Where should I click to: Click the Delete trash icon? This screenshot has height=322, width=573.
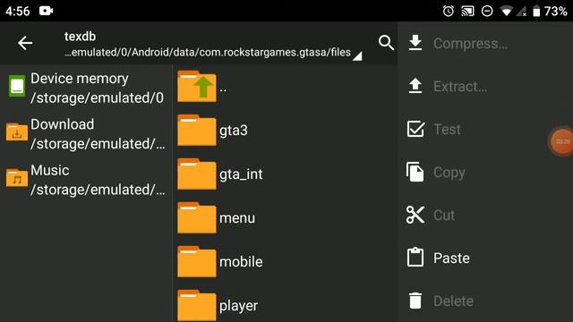415,301
